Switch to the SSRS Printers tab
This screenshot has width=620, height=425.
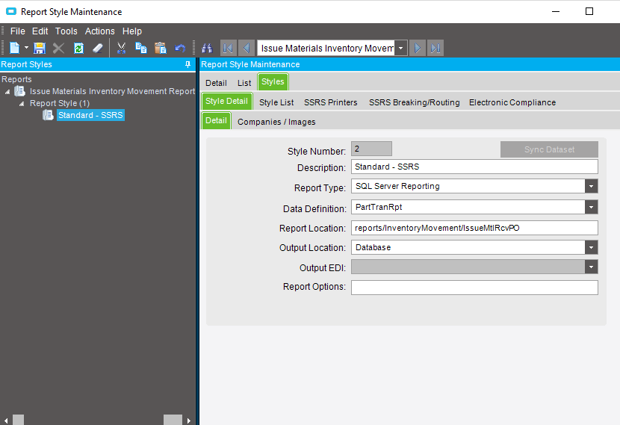330,102
